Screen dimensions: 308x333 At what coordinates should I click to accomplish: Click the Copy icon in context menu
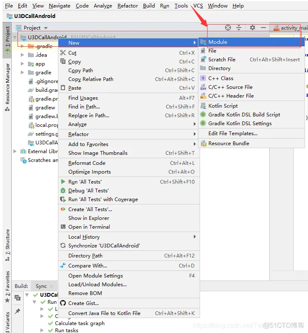coord(63,61)
